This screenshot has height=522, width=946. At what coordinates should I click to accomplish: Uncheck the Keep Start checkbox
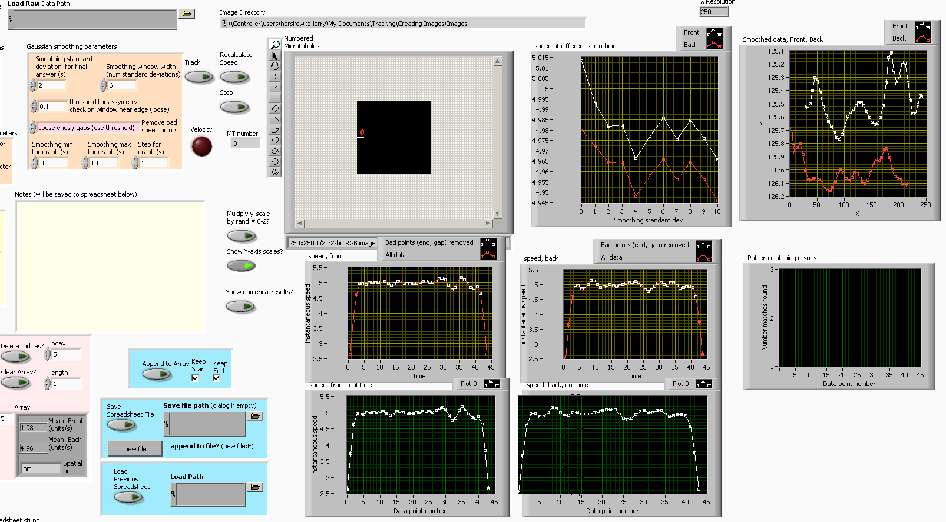196,378
